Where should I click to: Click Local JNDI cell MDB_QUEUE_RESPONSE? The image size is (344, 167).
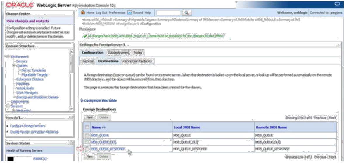[190, 149]
